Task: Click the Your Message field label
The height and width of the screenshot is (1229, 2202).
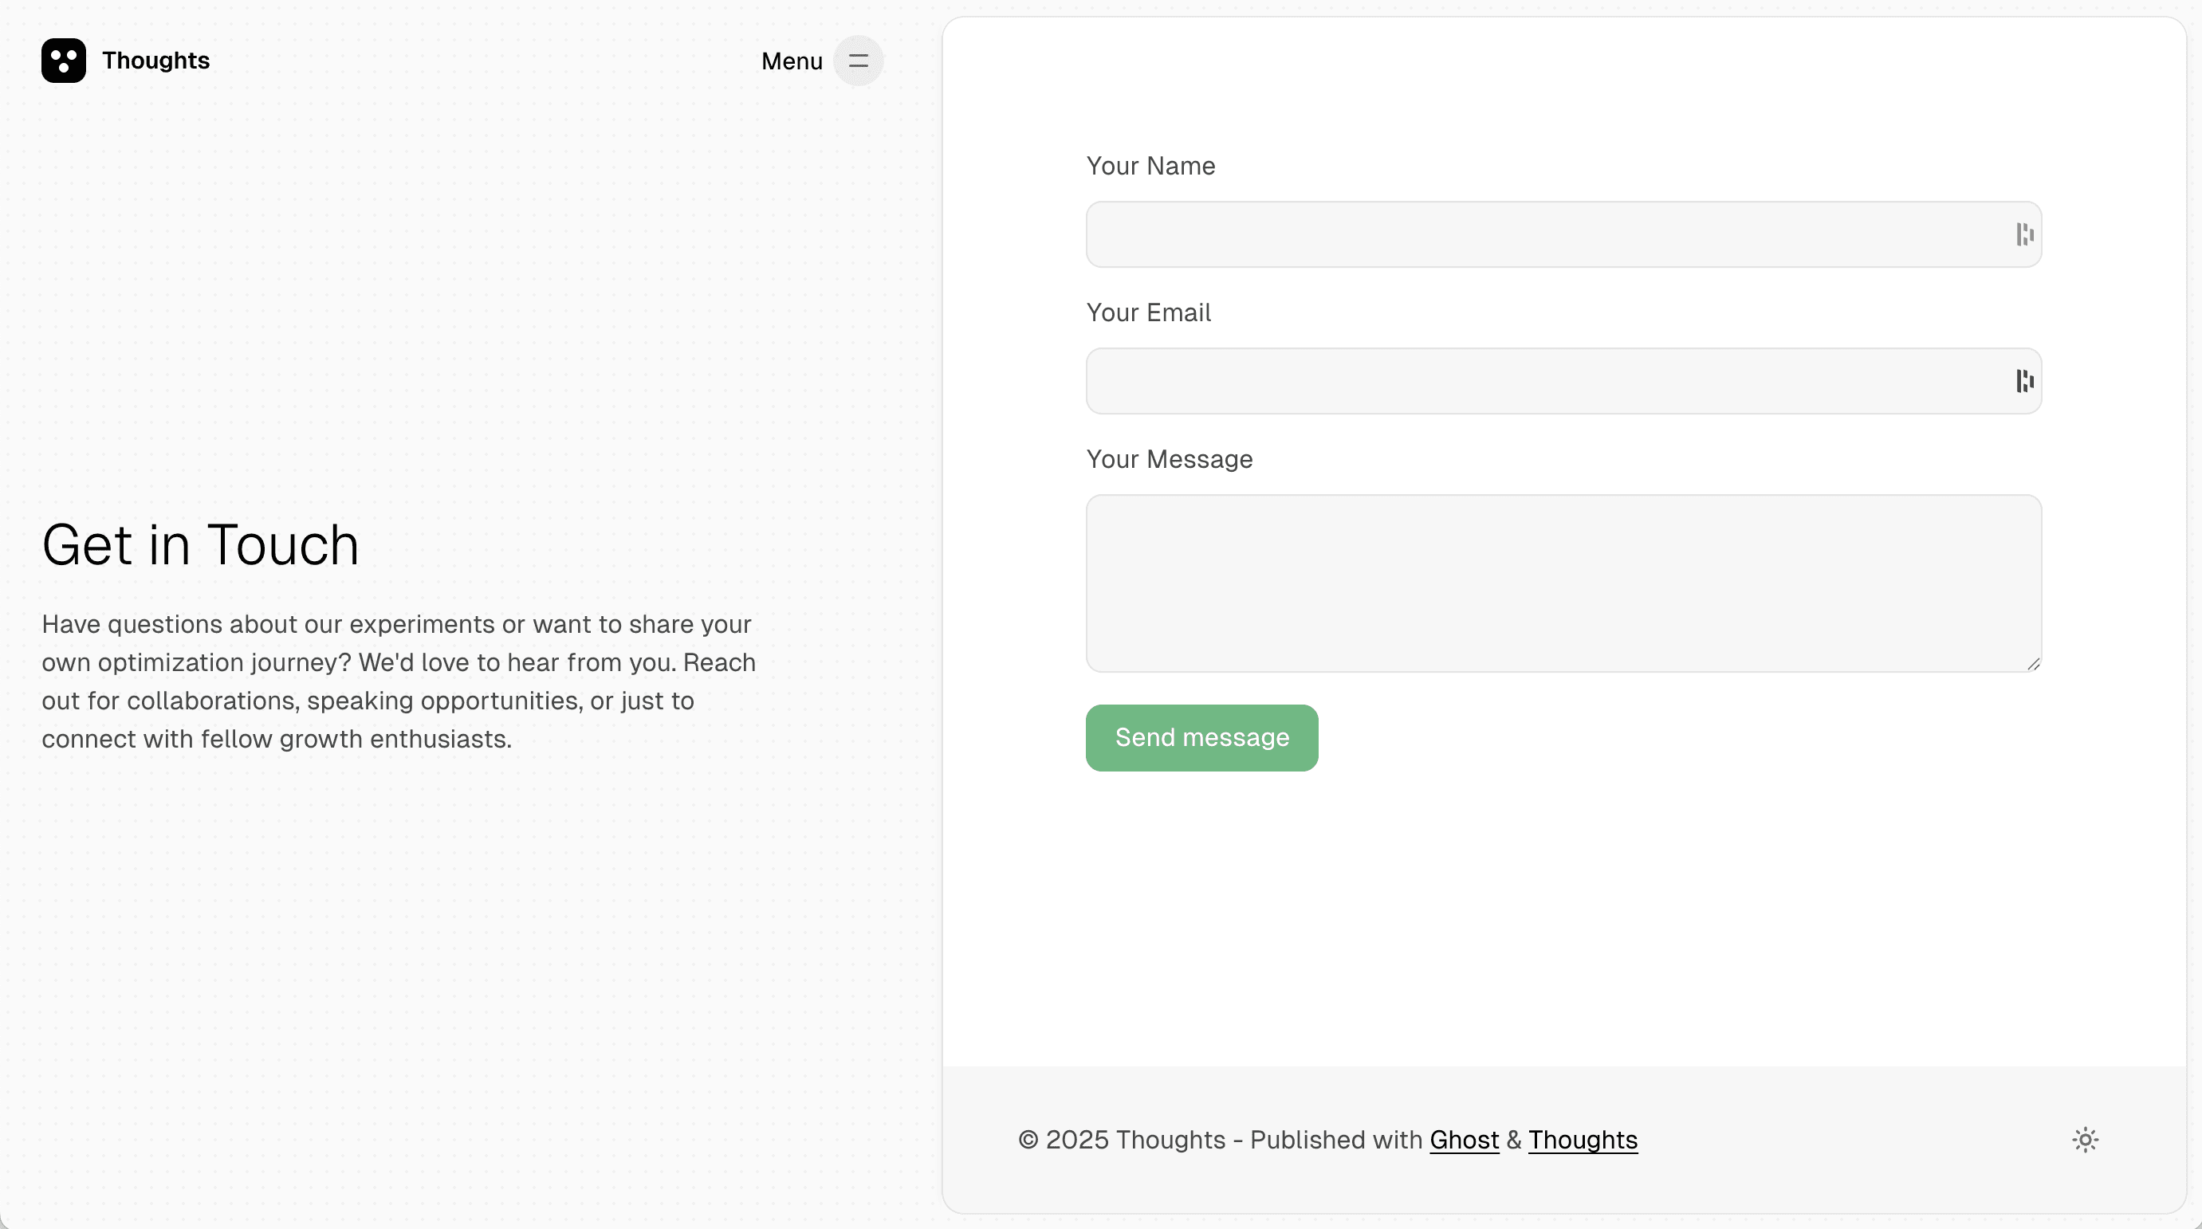Action: pyautogui.click(x=1170, y=459)
